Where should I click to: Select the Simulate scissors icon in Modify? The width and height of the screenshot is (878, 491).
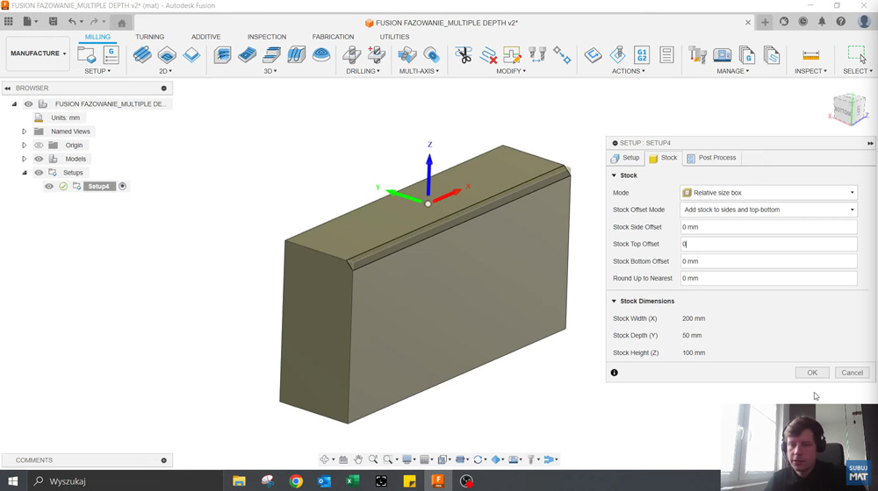click(464, 55)
